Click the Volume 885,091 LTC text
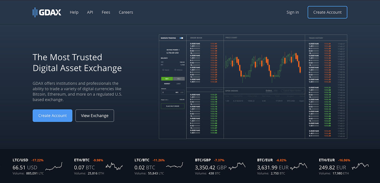This screenshot has height=183, width=380. coord(28,173)
